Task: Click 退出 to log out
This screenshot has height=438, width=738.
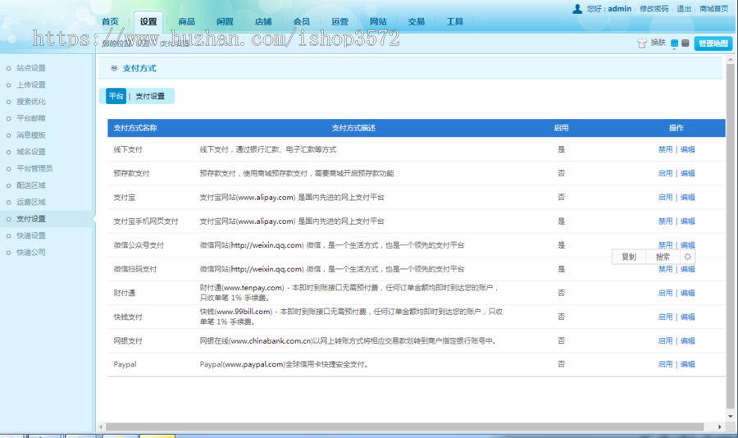Action: [x=684, y=9]
